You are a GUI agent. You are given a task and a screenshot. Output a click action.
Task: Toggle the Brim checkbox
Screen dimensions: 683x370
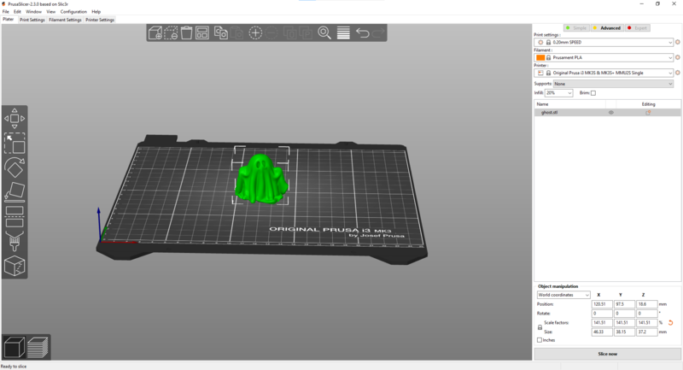(593, 93)
